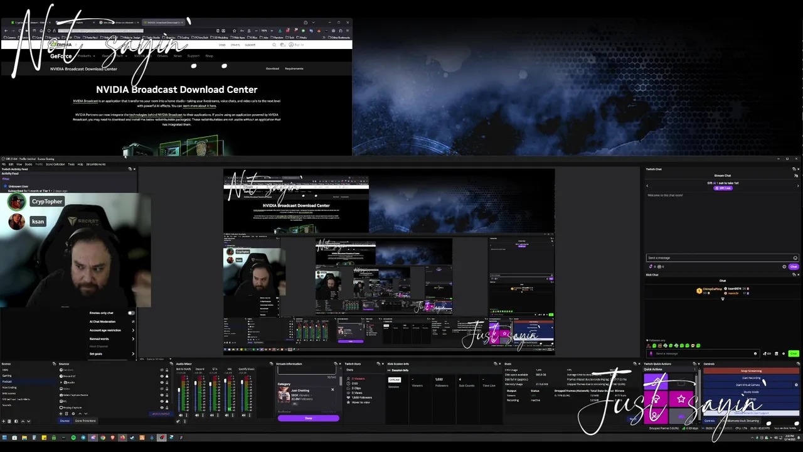This screenshot has height=452, width=803.
Task: Open Discord mixer channel options menu
Action: tap(203, 415)
